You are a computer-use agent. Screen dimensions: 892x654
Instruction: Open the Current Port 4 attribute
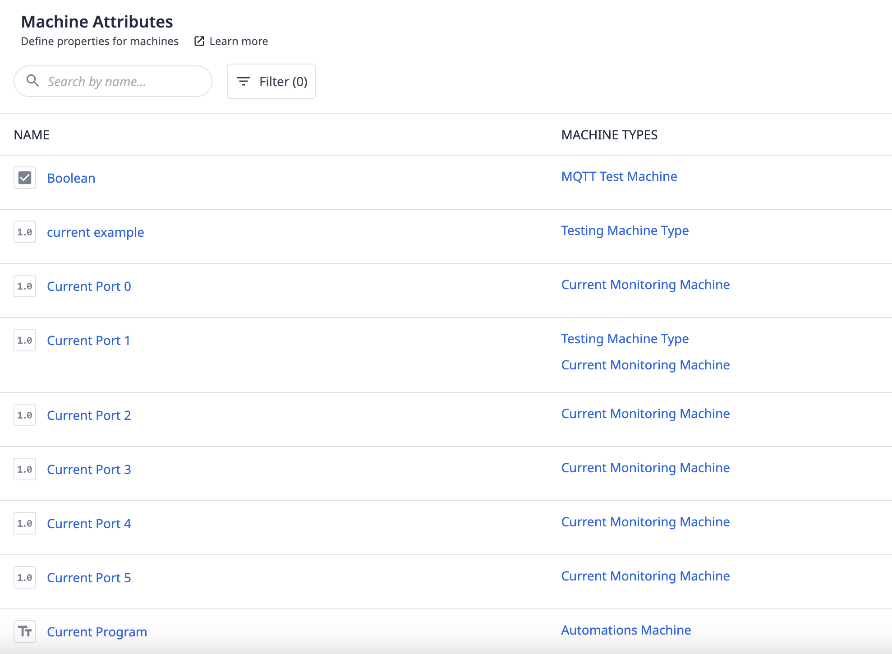click(x=89, y=524)
